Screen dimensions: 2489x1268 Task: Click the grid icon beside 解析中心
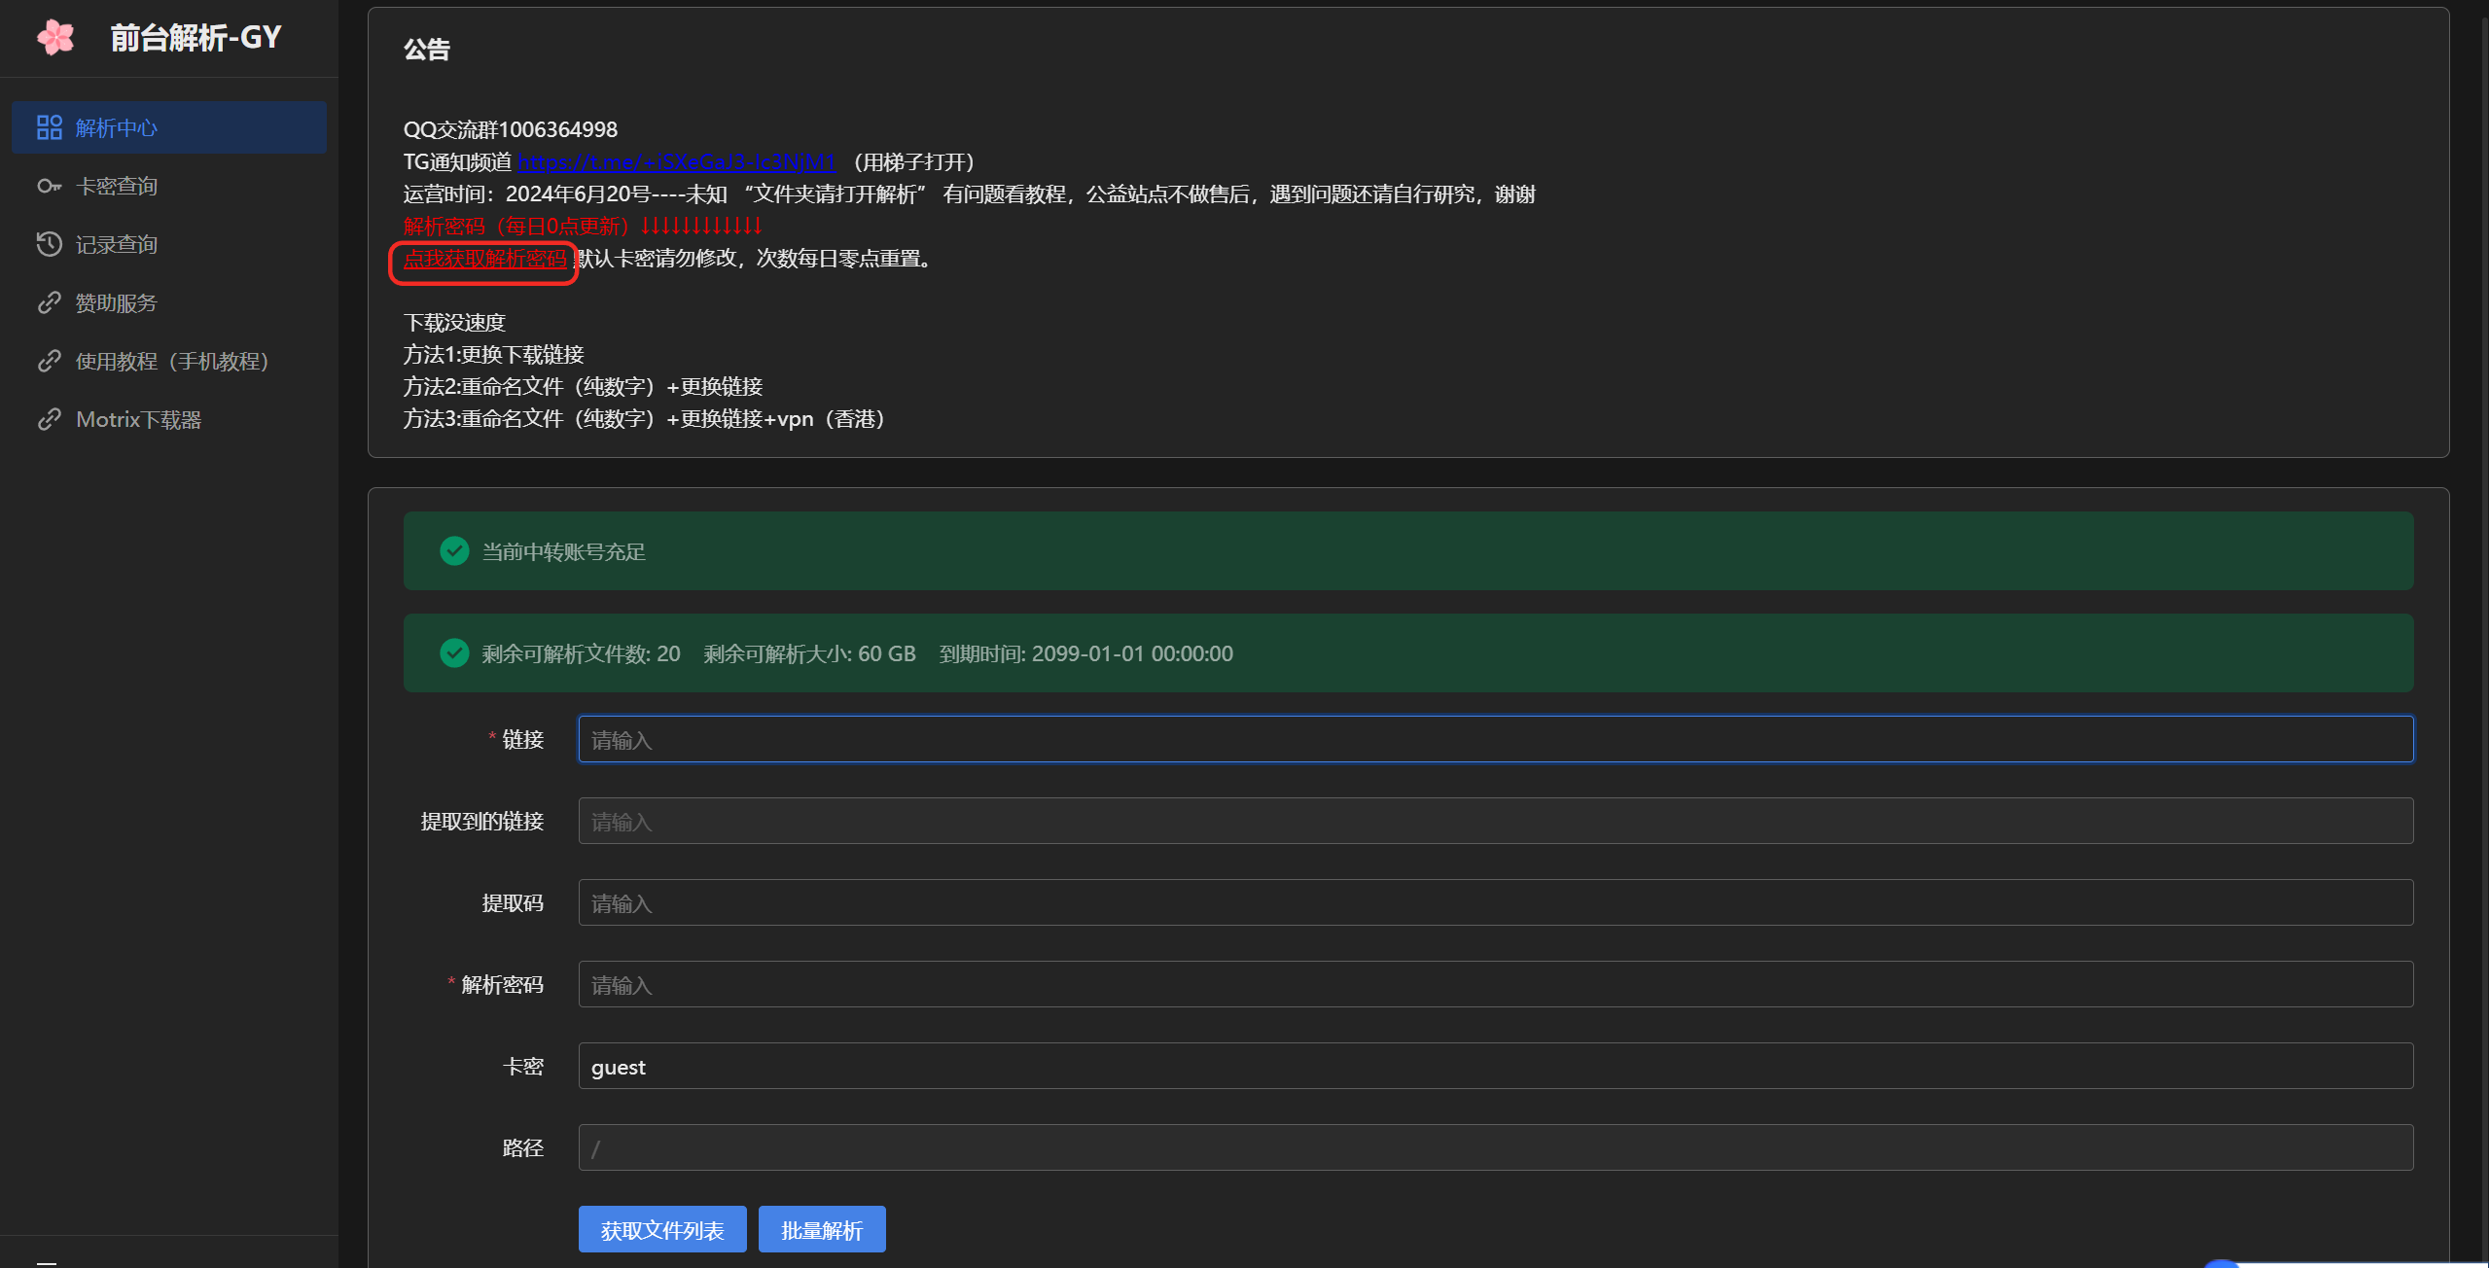point(49,127)
